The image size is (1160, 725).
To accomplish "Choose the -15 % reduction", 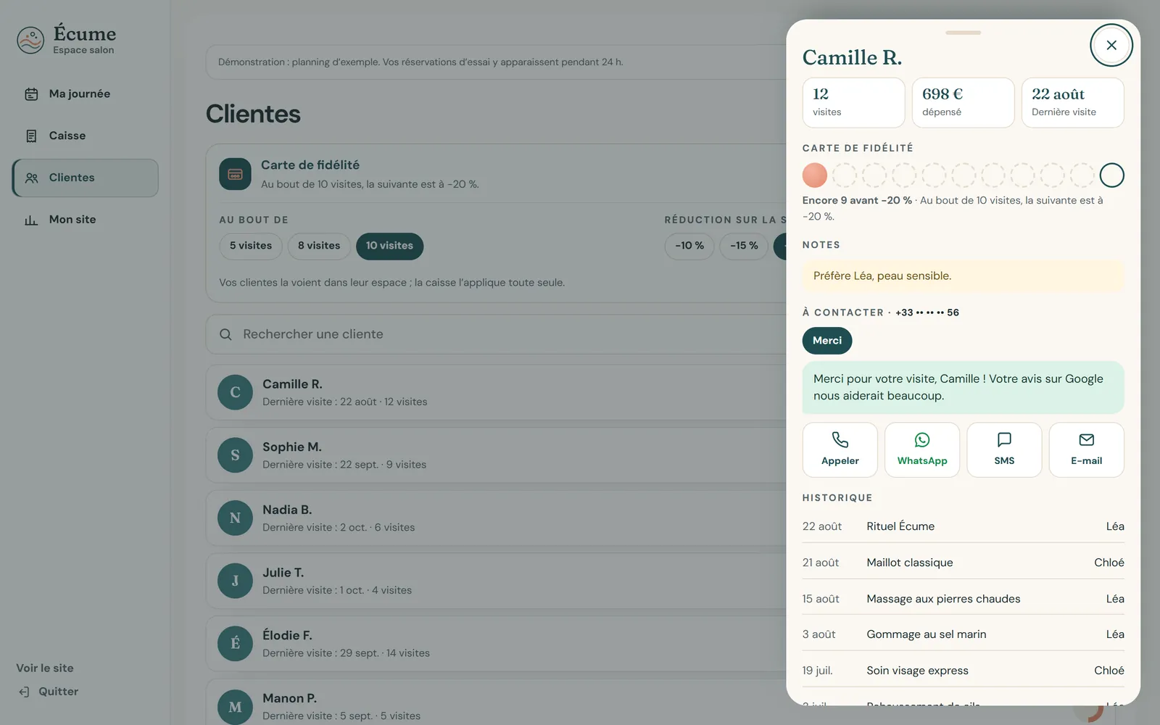I will tap(744, 246).
